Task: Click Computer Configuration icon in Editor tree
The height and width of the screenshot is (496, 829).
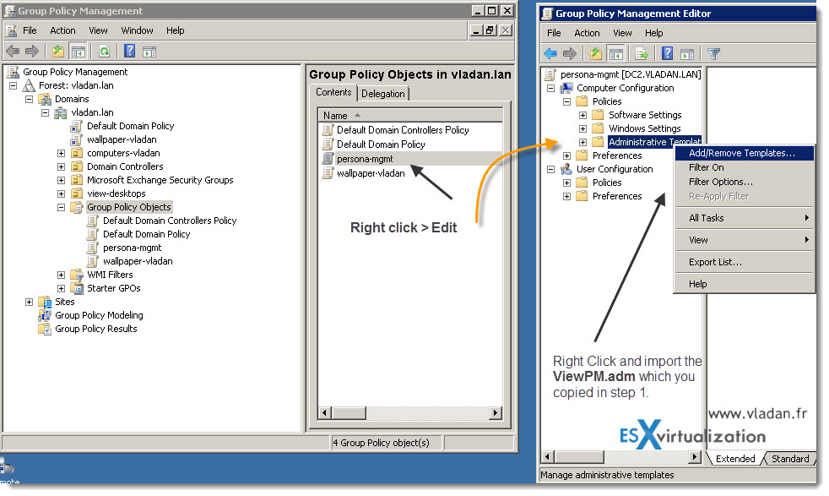Action: point(566,88)
